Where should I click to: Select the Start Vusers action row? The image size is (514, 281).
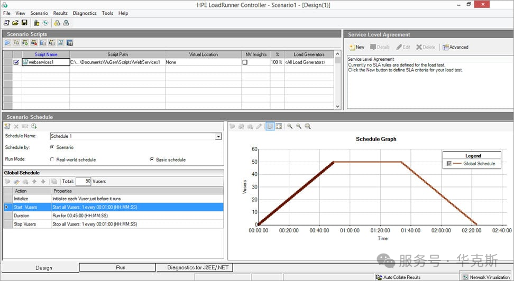[114, 207]
